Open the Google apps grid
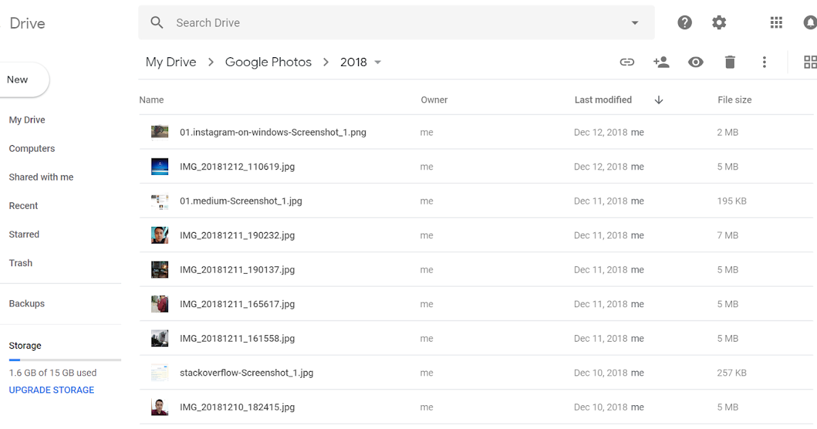The height and width of the screenshot is (429, 817). pos(776,22)
